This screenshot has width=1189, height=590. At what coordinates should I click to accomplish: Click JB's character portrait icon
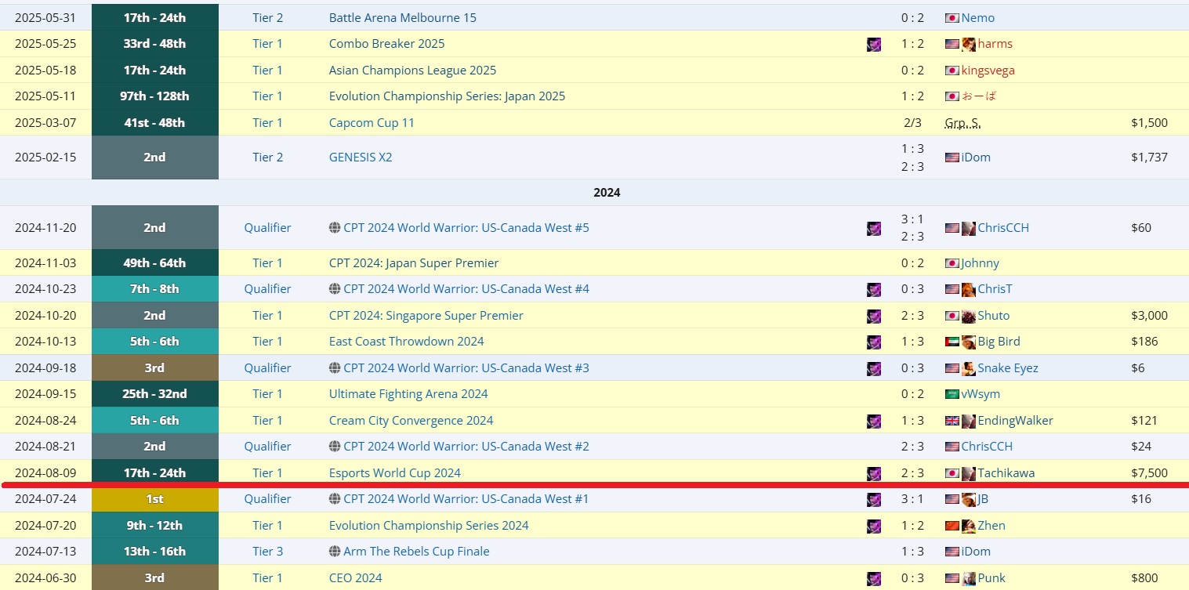click(969, 500)
